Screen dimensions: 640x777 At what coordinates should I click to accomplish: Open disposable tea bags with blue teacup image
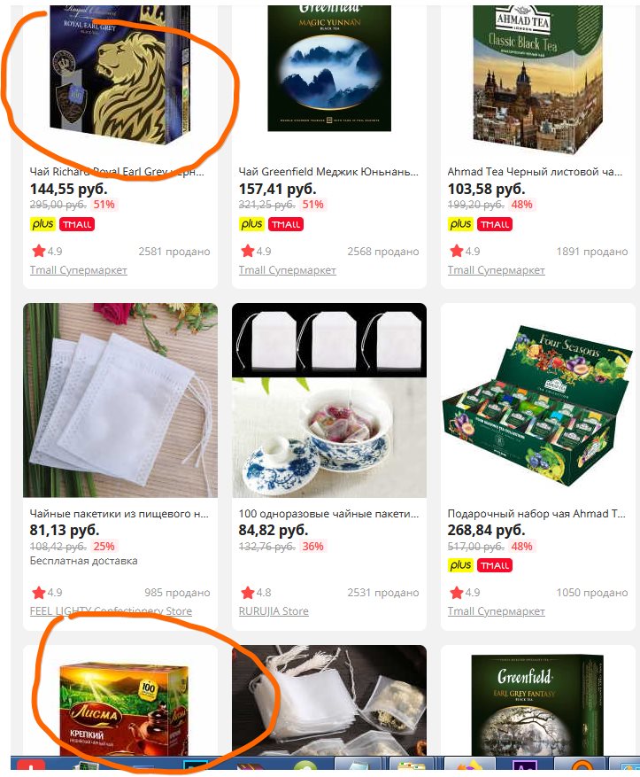coord(329,400)
